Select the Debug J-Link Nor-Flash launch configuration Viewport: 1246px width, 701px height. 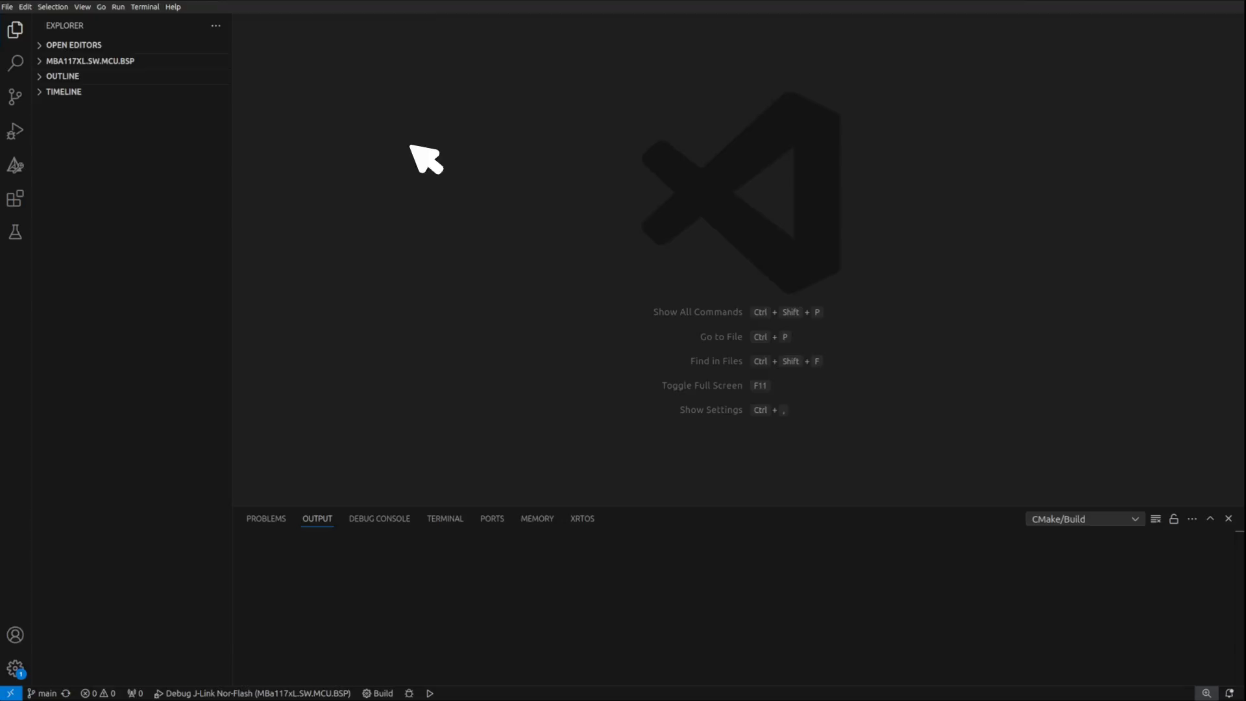(x=252, y=693)
